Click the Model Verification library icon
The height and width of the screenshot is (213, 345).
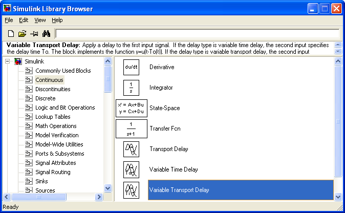pyautogui.click(x=29, y=135)
